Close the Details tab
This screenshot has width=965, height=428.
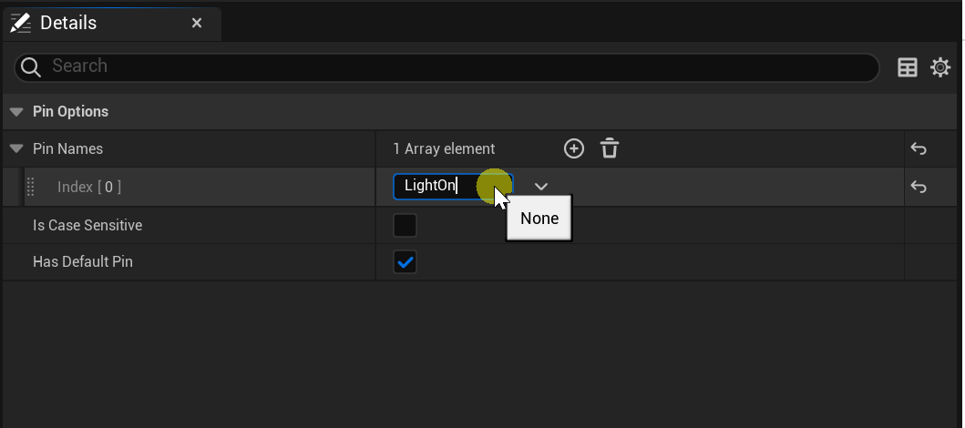click(x=197, y=23)
